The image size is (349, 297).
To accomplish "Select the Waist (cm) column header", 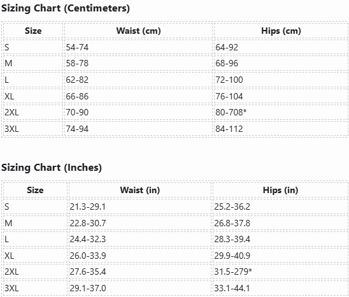I will pyautogui.click(x=138, y=31).
